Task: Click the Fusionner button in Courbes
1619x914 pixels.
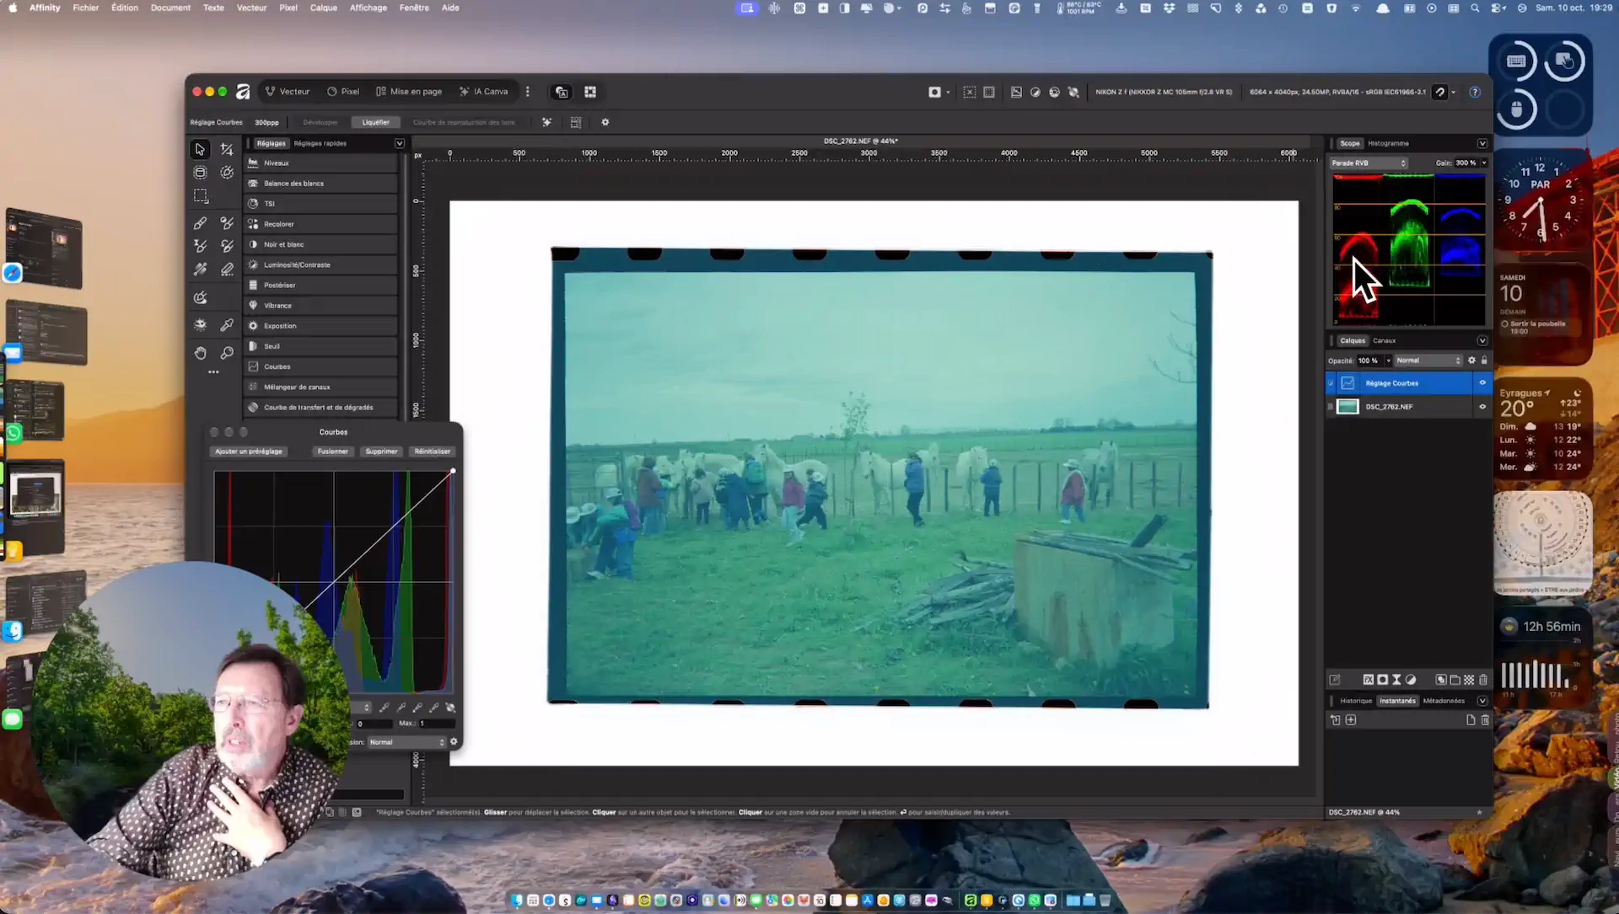Action: click(x=332, y=452)
